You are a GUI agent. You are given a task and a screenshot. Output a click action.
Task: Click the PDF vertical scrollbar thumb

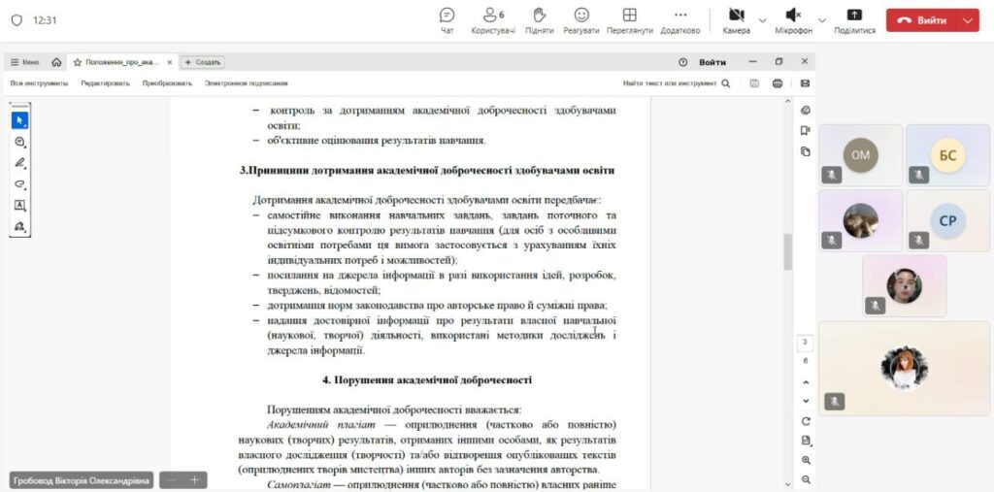point(788,251)
